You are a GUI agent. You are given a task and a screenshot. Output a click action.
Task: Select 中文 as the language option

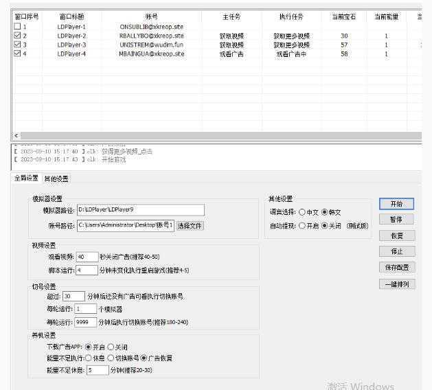[x=303, y=213]
